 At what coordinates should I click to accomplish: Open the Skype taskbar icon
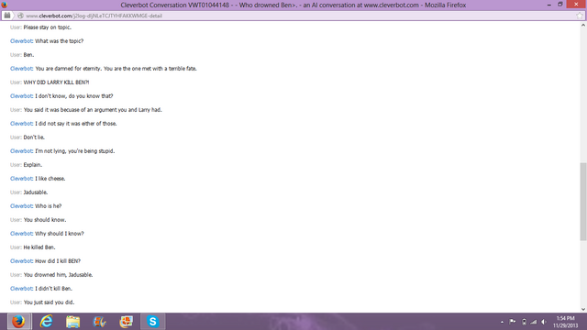(x=153, y=322)
